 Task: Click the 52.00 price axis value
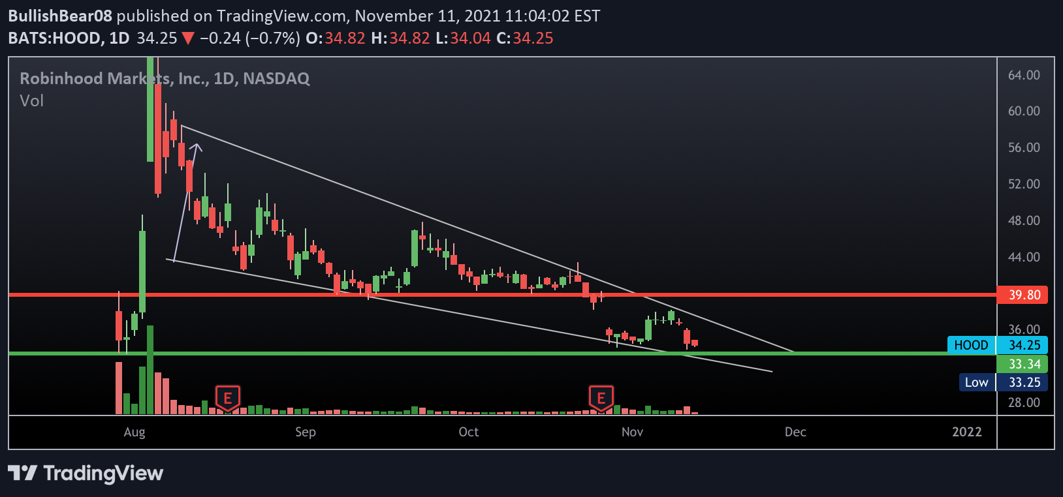pos(1024,184)
